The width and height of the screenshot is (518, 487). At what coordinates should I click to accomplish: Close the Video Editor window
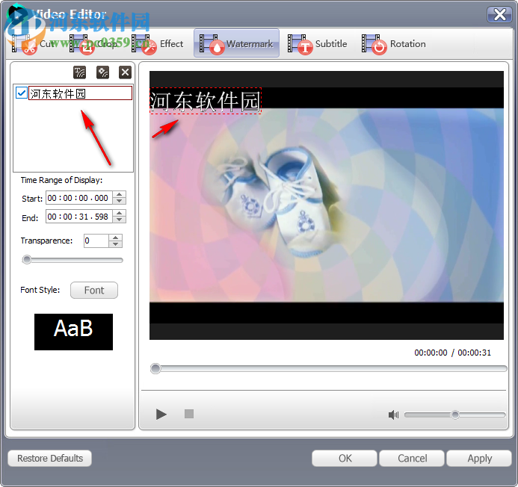499,14
